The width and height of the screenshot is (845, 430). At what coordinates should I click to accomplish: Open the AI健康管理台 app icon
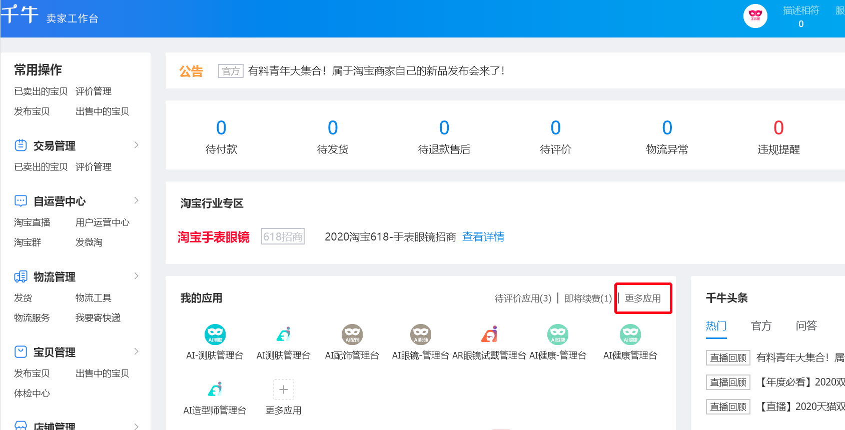point(630,334)
